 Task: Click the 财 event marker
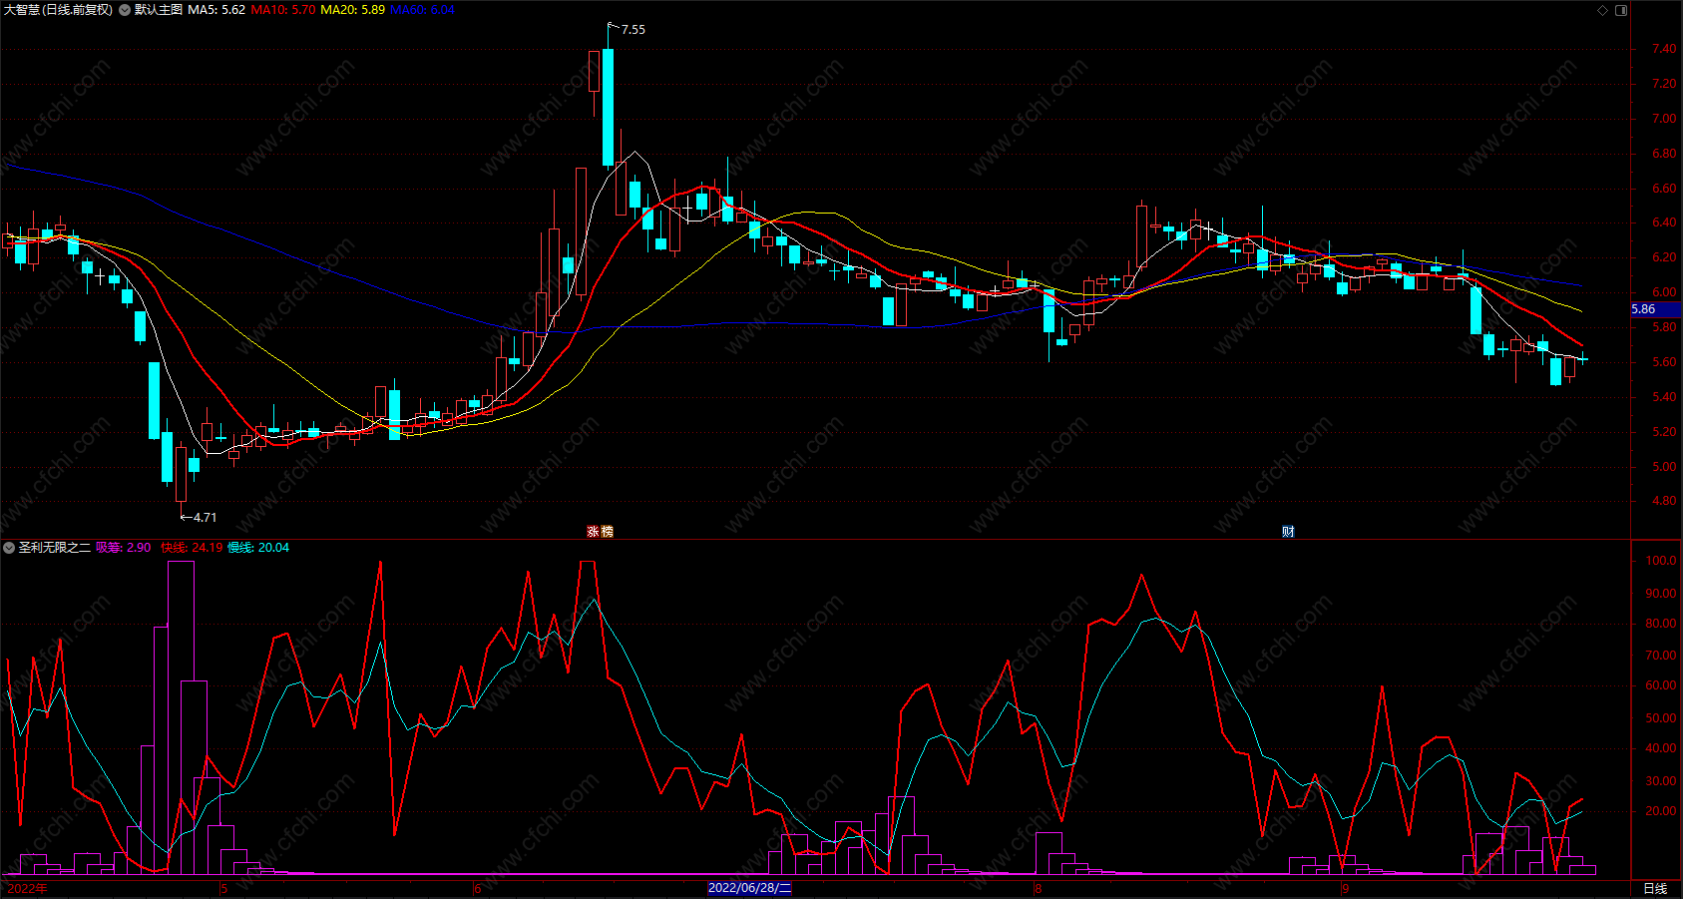pyautogui.click(x=1288, y=532)
